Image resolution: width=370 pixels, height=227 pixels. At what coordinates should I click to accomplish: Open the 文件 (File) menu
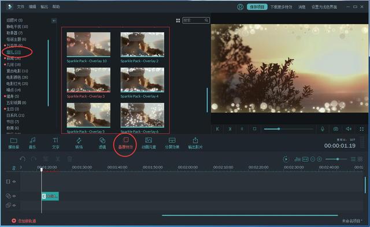click(x=21, y=7)
